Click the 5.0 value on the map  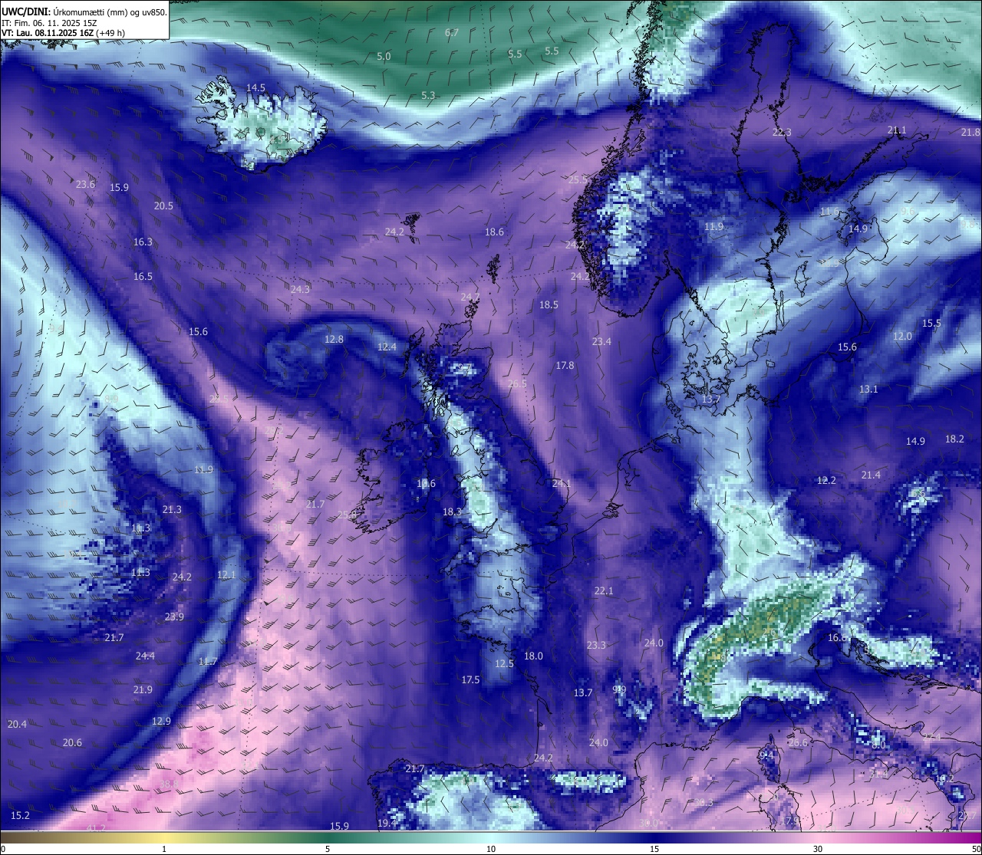pos(384,57)
